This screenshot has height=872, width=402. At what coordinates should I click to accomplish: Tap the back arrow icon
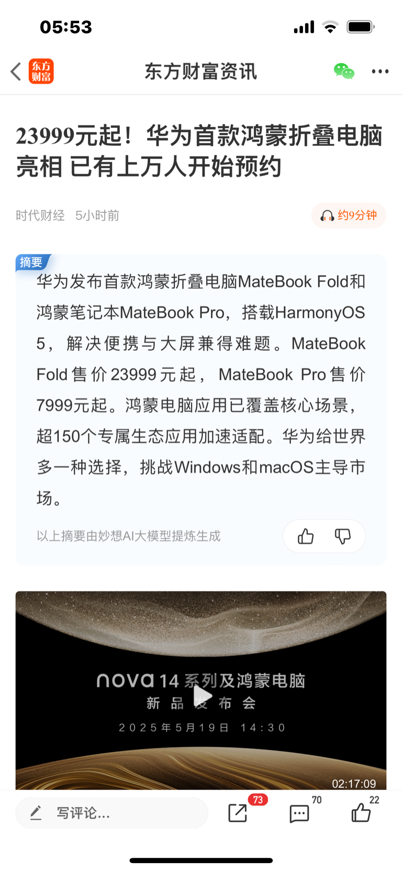pyautogui.click(x=16, y=71)
